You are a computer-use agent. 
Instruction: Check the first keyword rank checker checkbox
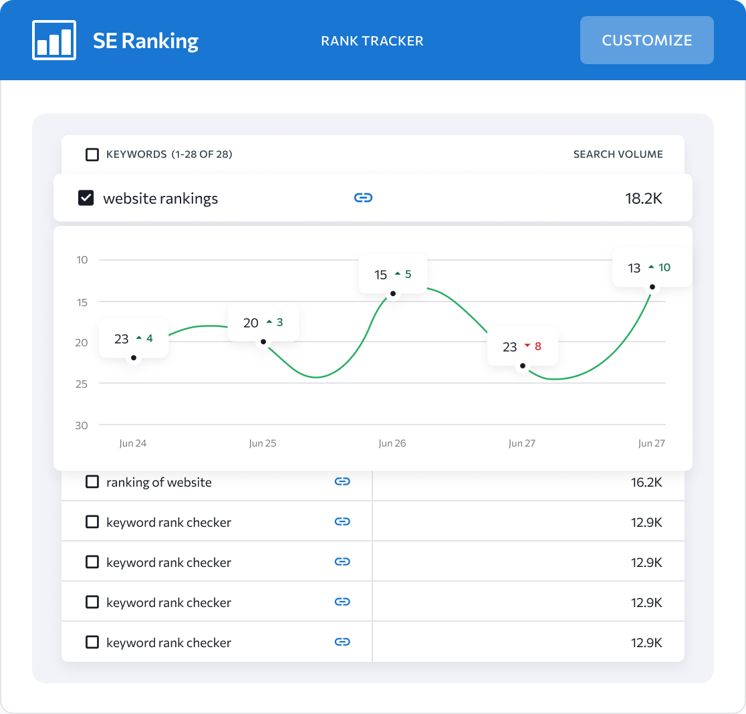click(92, 521)
